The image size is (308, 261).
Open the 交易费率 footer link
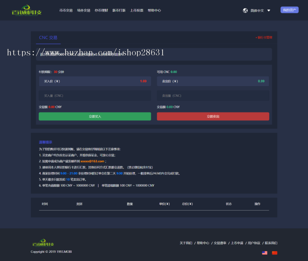pos(220,243)
